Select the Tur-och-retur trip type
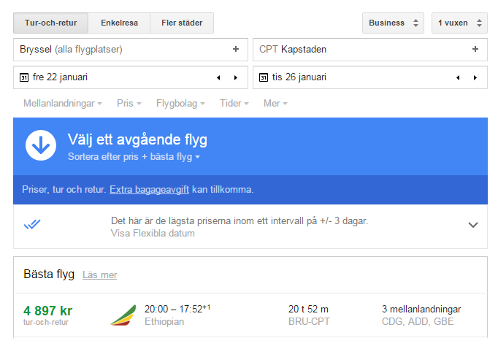This screenshot has width=498, height=338. click(x=50, y=23)
